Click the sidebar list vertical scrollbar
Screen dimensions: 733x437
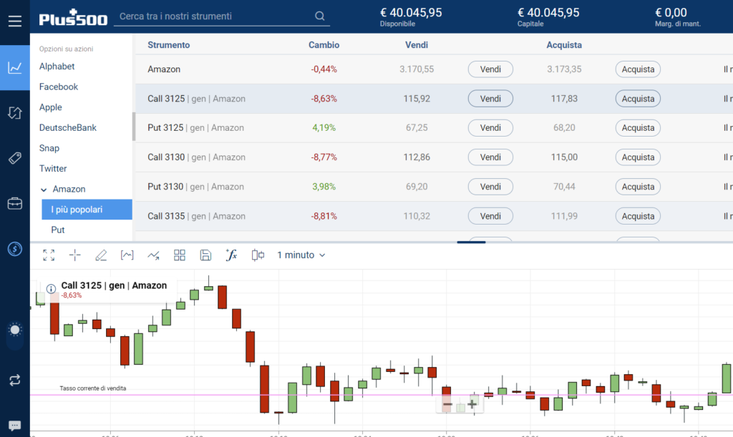click(134, 127)
